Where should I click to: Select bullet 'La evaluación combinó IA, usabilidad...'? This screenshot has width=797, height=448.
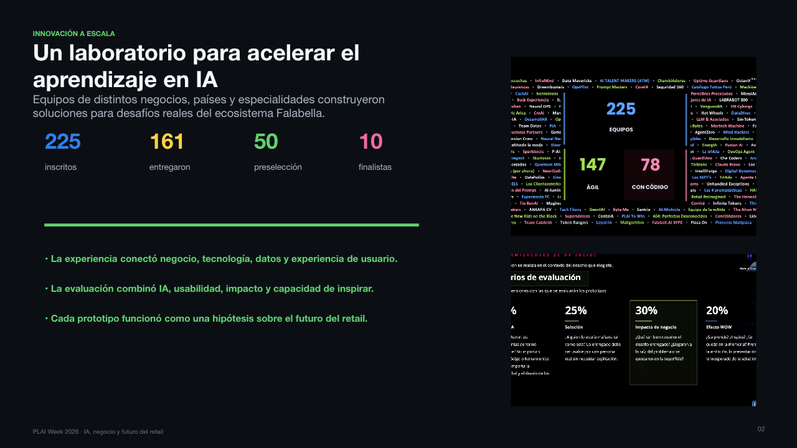pyautogui.click(x=209, y=289)
